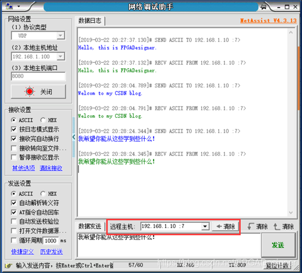The width and height of the screenshot is (302, 273).
Task: Open 其他选项 link
Action: [x=23, y=168]
